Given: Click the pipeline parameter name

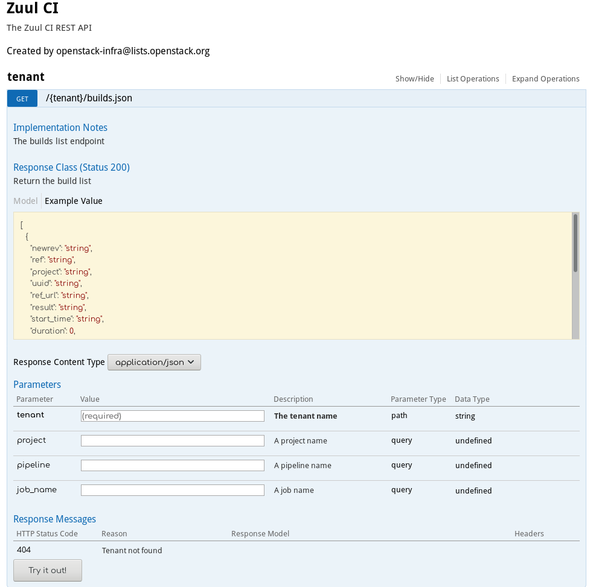Looking at the screenshot, I should coord(33,465).
